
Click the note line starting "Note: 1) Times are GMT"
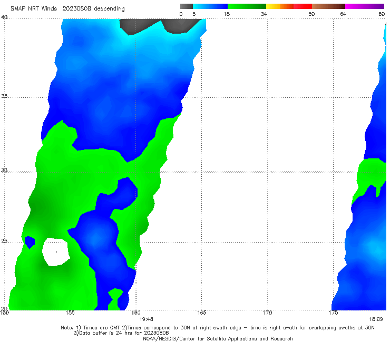point(218,328)
